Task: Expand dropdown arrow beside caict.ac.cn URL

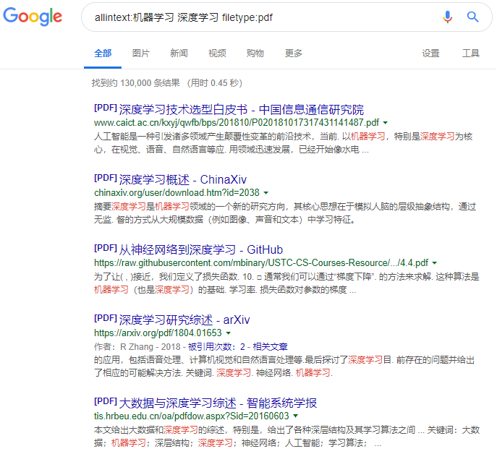Action: [386, 123]
